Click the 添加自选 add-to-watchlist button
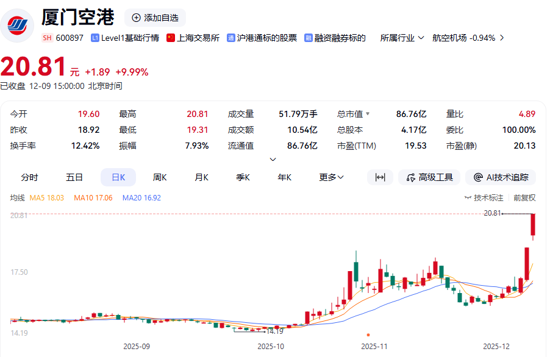This screenshot has width=550, height=357. [x=155, y=18]
